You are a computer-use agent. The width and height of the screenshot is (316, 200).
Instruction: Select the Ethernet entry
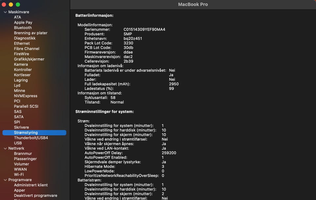22,43
